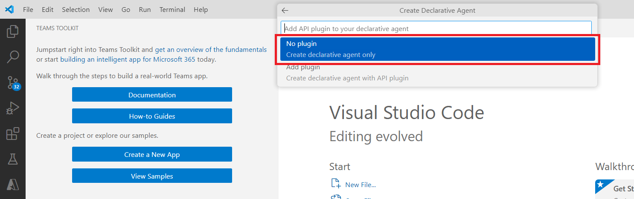634x199 pixels.
Task: Open the Explorer view in activity bar
Action: click(13, 32)
